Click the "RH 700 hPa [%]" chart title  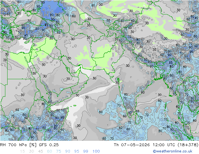click(18, 145)
